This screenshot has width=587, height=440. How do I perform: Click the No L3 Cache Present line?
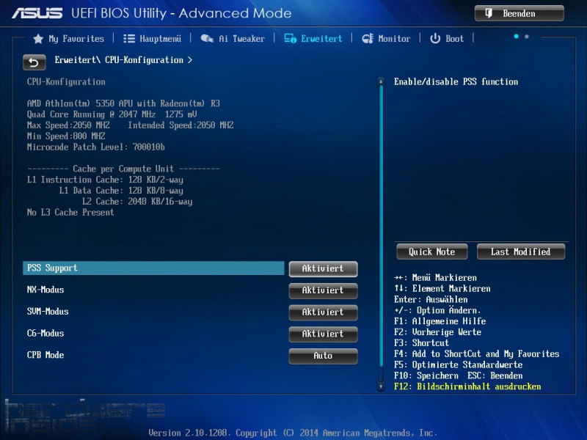pyautogui.click(x=70, y=212)
